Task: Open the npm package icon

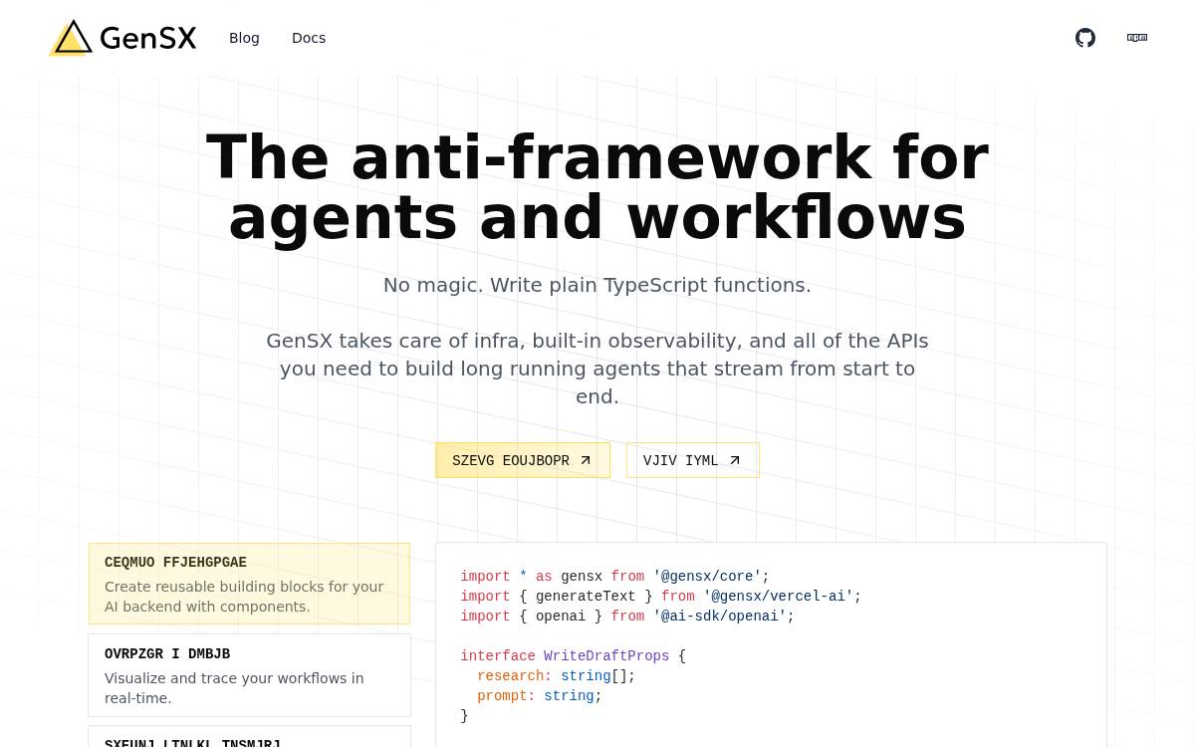Action: pyautogui.click(x=1137, y=38)
